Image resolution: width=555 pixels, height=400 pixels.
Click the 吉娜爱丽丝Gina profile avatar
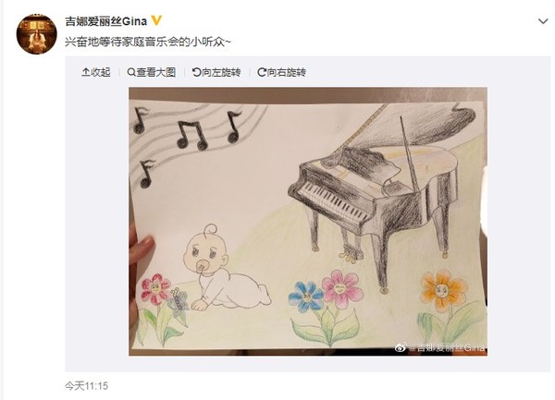(x=37, y=34)
